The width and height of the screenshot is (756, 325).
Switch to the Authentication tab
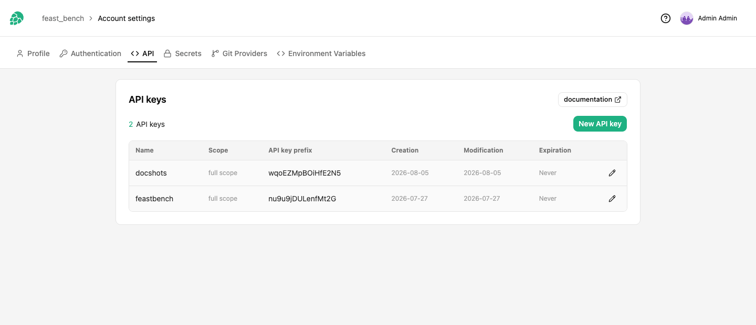[x=90, y=53]
